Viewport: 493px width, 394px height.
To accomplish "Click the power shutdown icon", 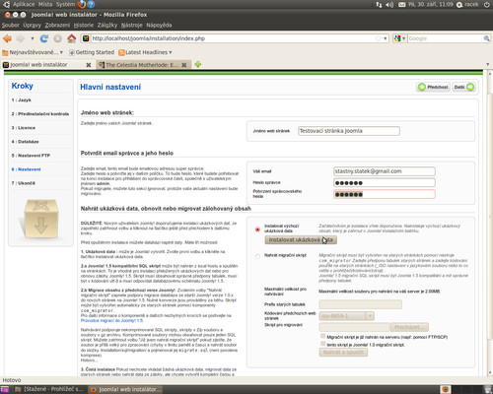I will coord(487,5).
